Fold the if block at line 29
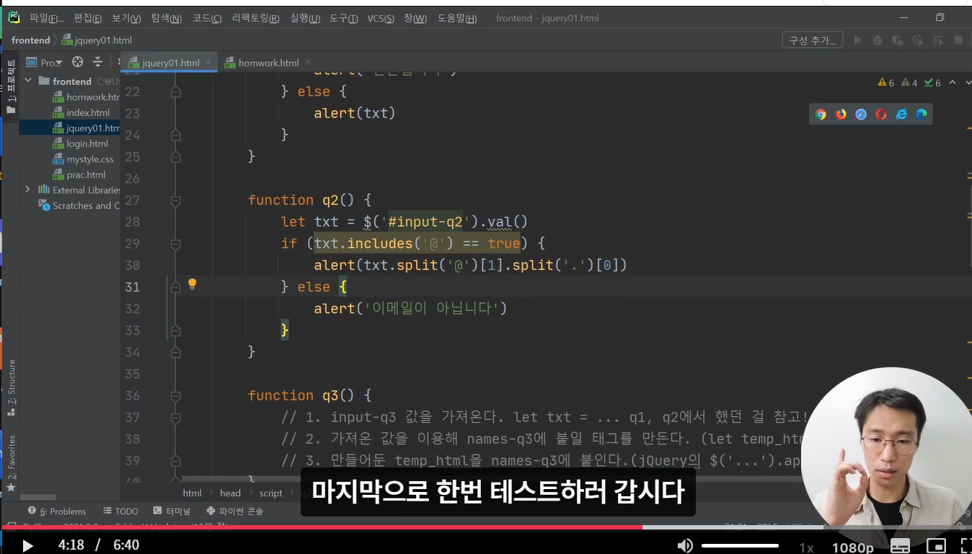 [x=175, y=244]
